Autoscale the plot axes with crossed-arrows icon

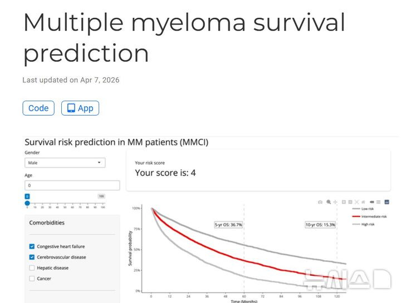(x=357, y=202)
